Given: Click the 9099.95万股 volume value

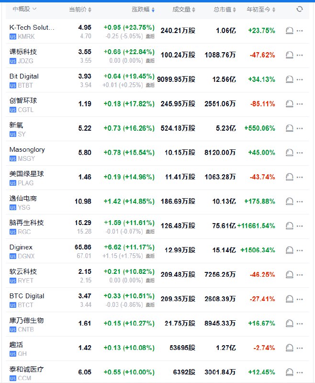Looking at the screenshot, I should click(176, 79).
